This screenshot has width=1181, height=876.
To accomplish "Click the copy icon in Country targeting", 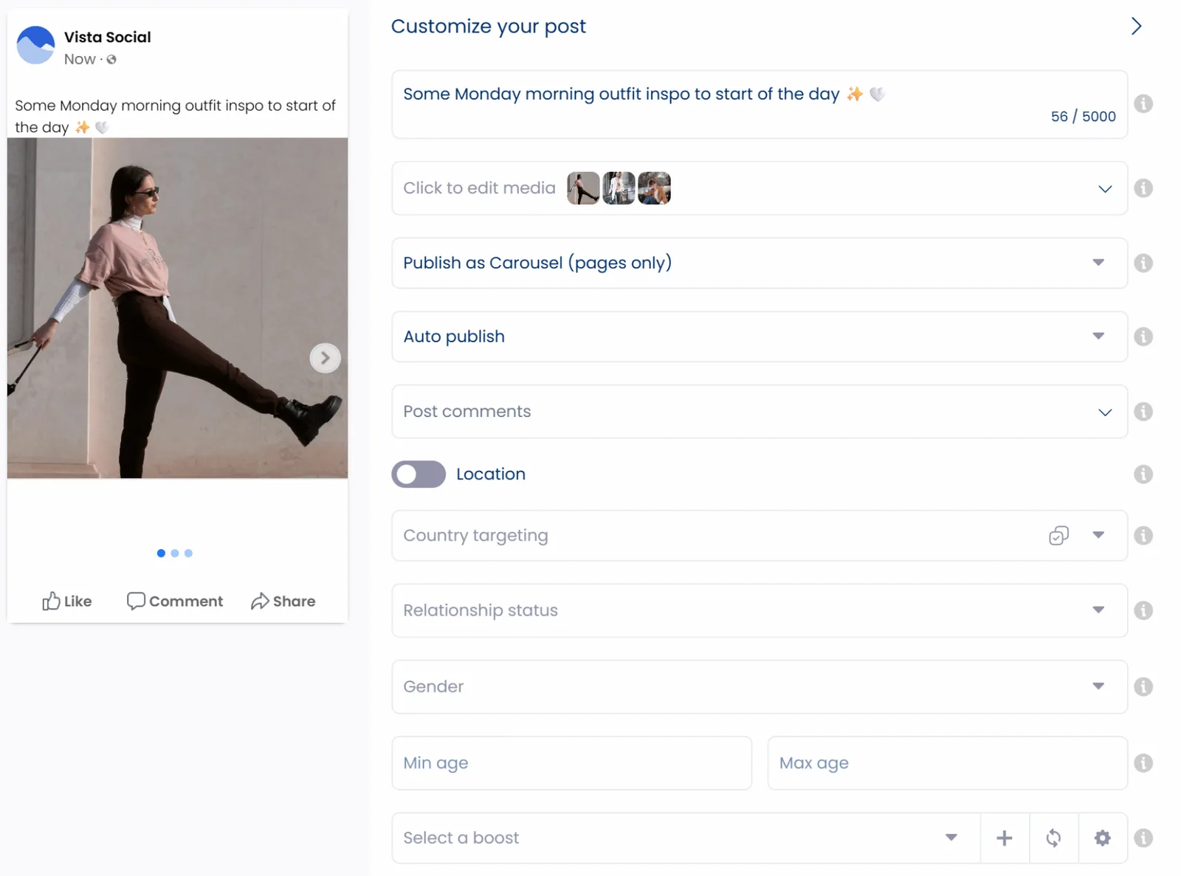I will [1058, 535].
